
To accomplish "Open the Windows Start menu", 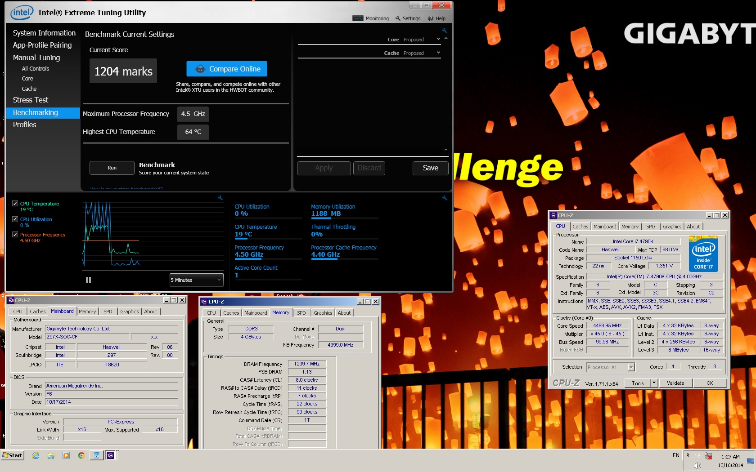I will (x=12, y=455).
